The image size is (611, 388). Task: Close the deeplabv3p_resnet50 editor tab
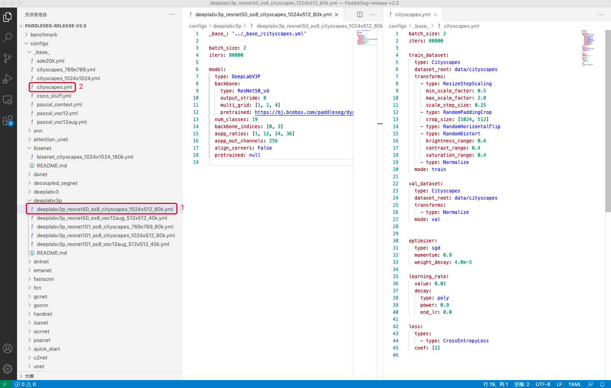tap(337, 15)
